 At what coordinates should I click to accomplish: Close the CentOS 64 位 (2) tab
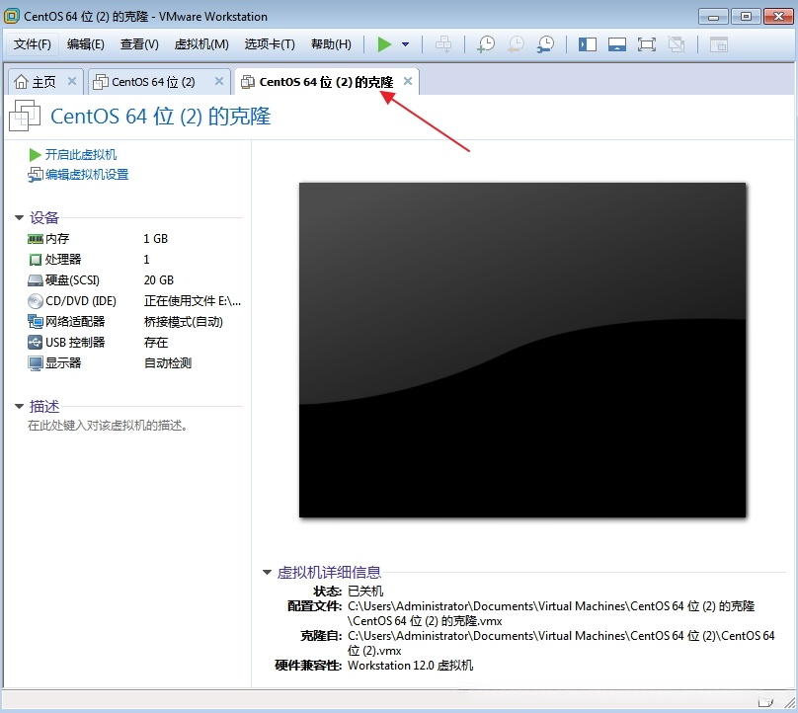click(x=219, y=81)
